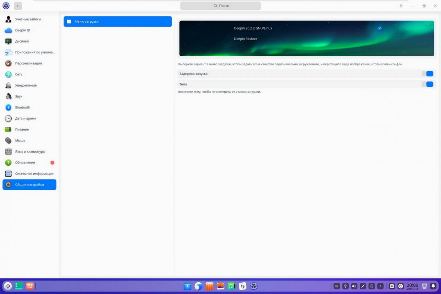
Task: Open Учетные записи settings
Action: [28, 19]
